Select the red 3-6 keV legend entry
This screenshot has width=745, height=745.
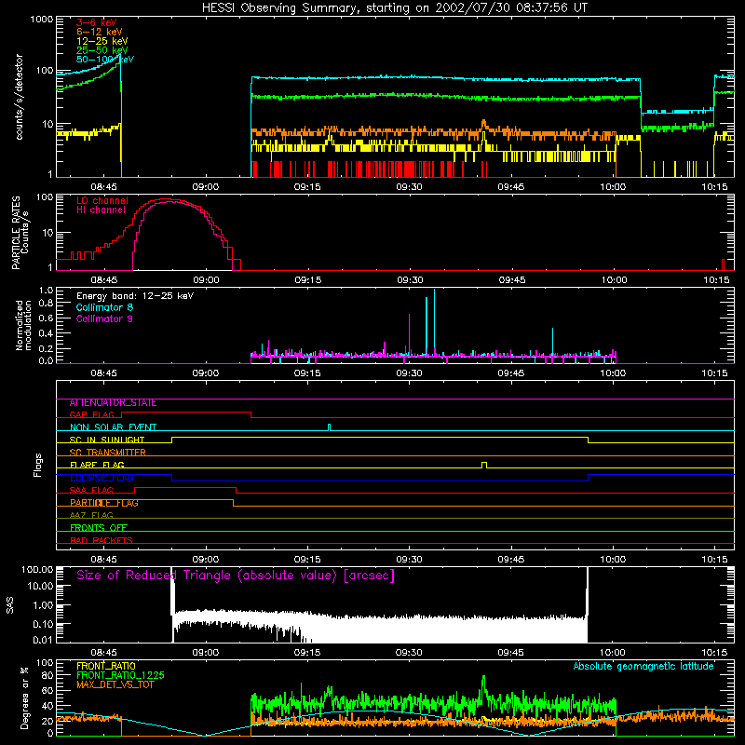point(97,22)
